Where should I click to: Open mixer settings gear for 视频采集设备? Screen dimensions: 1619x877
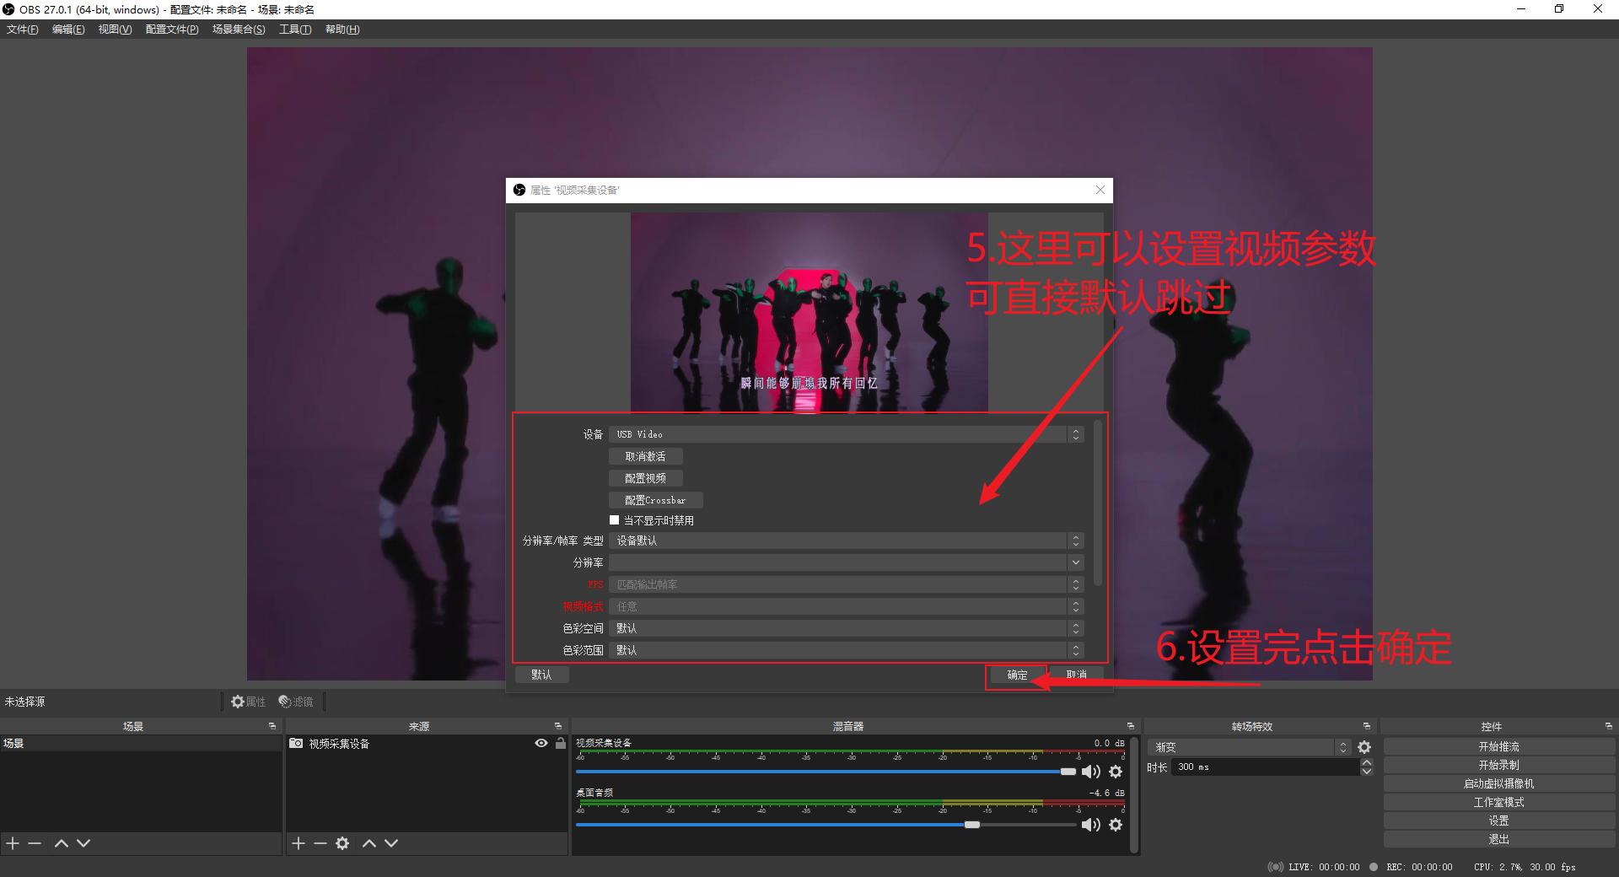tap(1115, 772)
